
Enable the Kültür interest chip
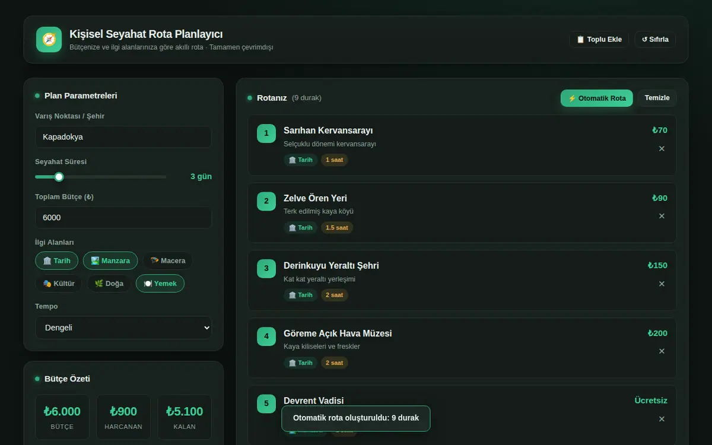(59, 284)
